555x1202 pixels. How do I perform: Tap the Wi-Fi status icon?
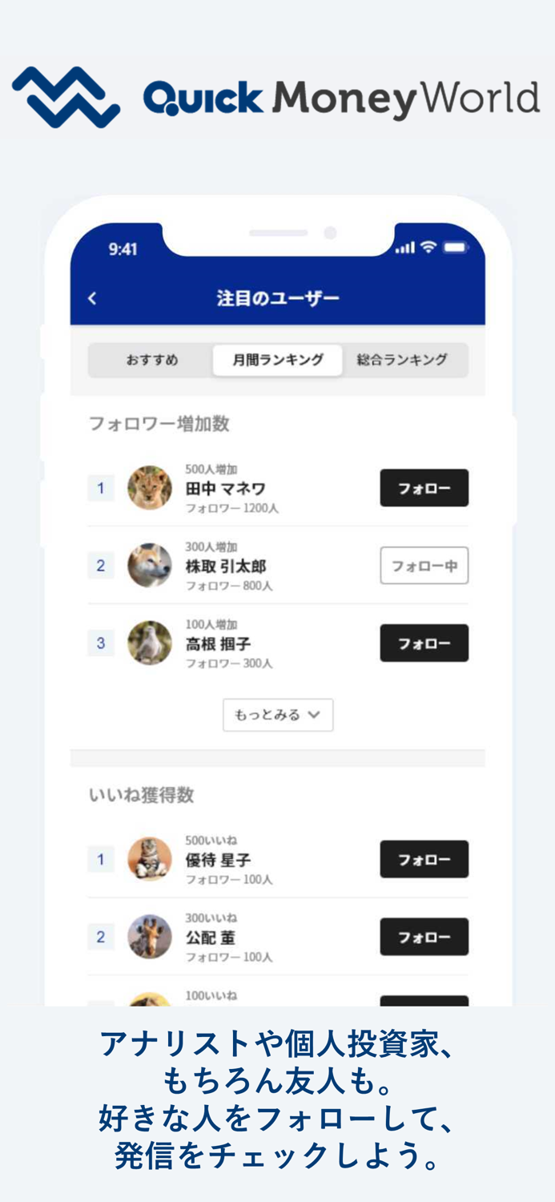[x=428, y=248]
